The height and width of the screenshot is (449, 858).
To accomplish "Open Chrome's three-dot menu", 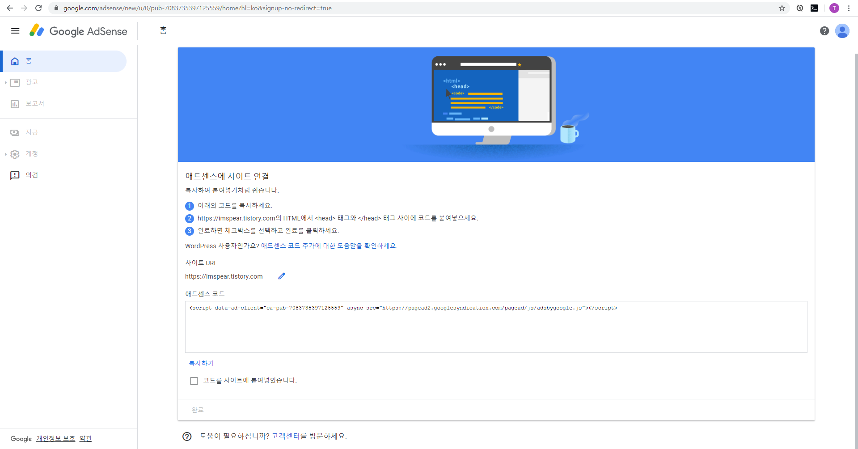I will point(849,8).
